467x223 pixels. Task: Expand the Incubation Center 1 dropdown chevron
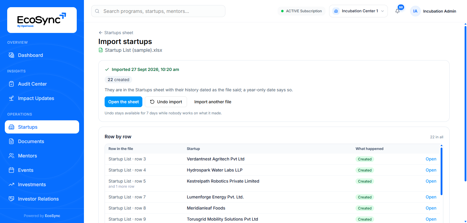click(382, 11)
